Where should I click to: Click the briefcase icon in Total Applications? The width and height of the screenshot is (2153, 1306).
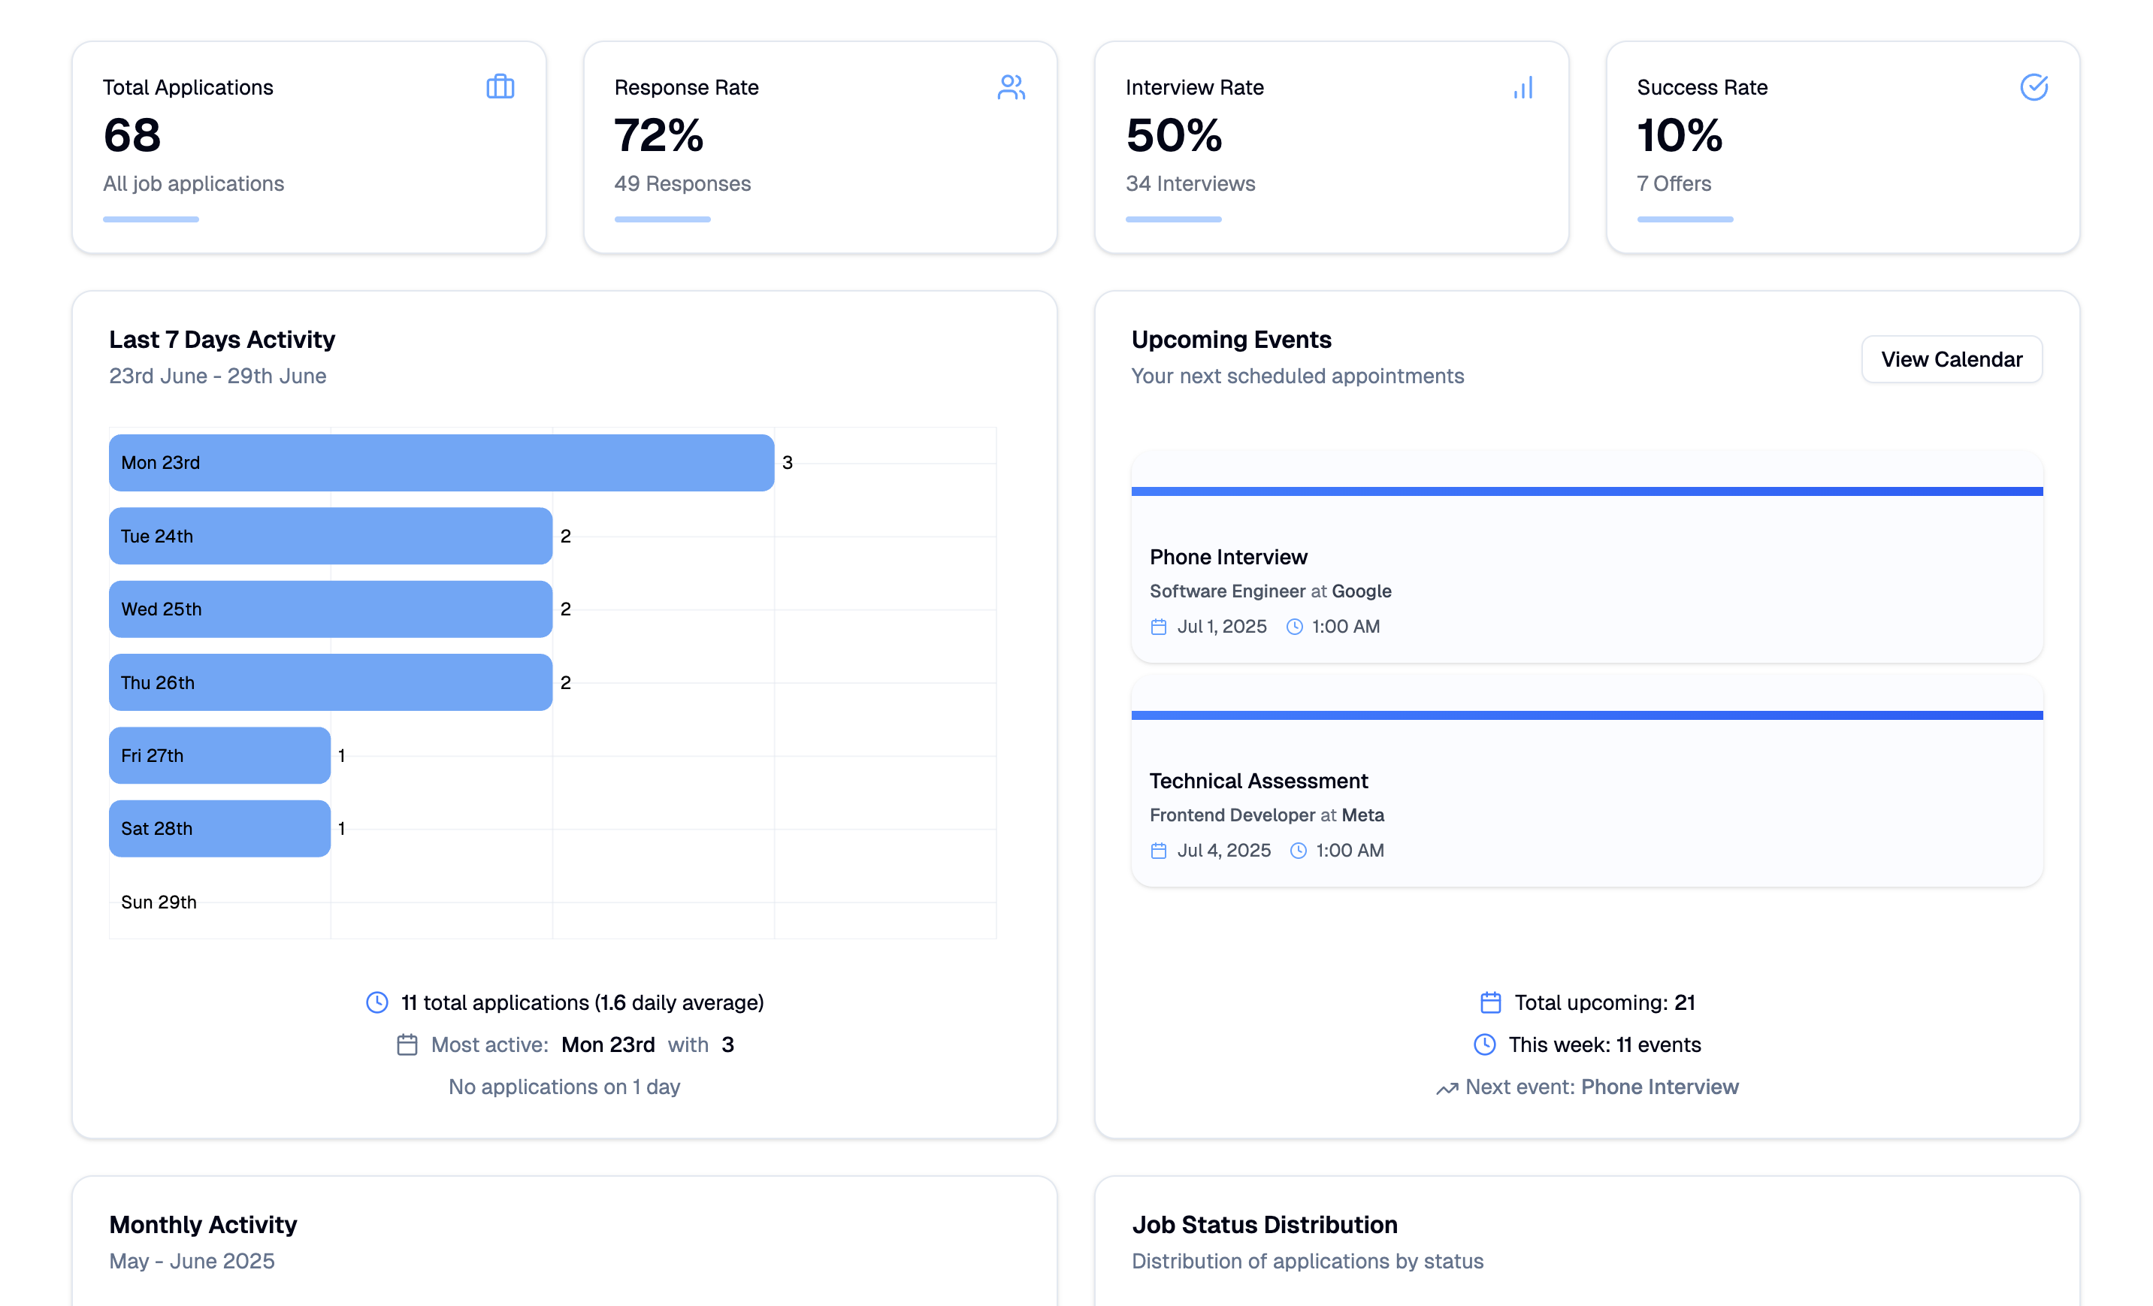[x=500, y=87]
